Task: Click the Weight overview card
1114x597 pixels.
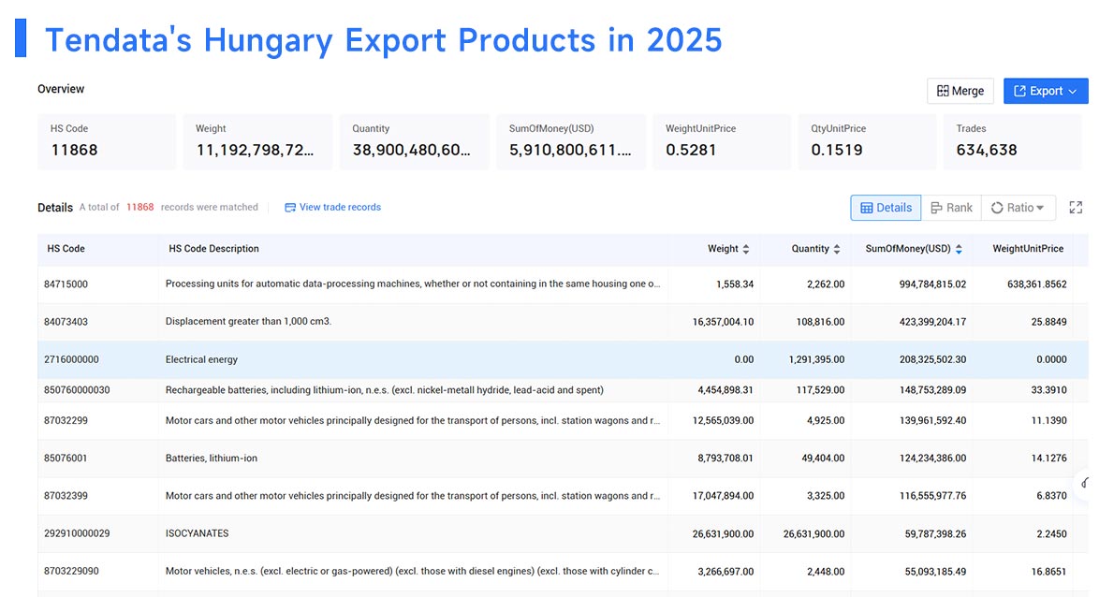Action: 257,141
